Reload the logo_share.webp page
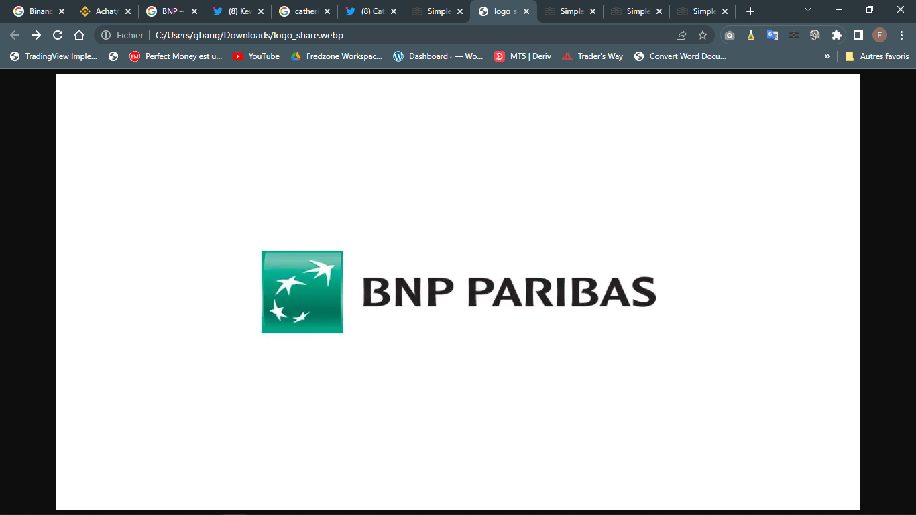Screen dimensions: 916x515 58,35
